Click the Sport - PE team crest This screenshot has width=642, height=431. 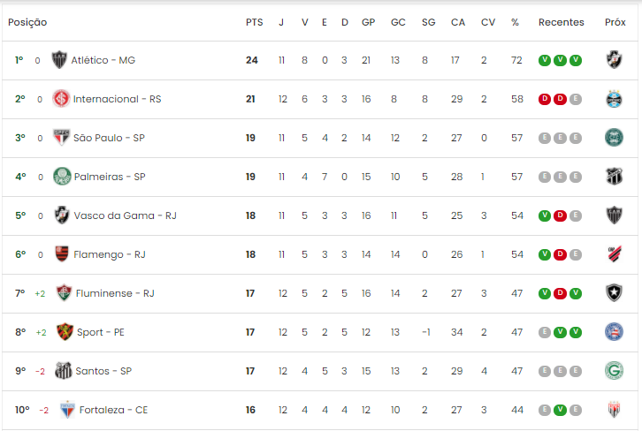[65, 331]
